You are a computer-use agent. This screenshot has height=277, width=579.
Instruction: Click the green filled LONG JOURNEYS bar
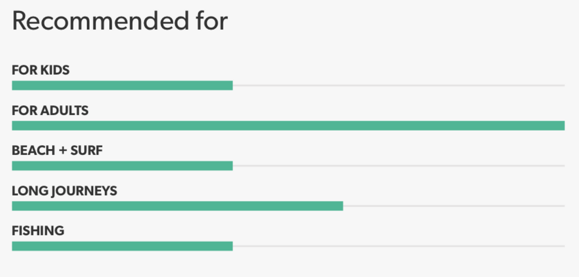click(177, 206)
